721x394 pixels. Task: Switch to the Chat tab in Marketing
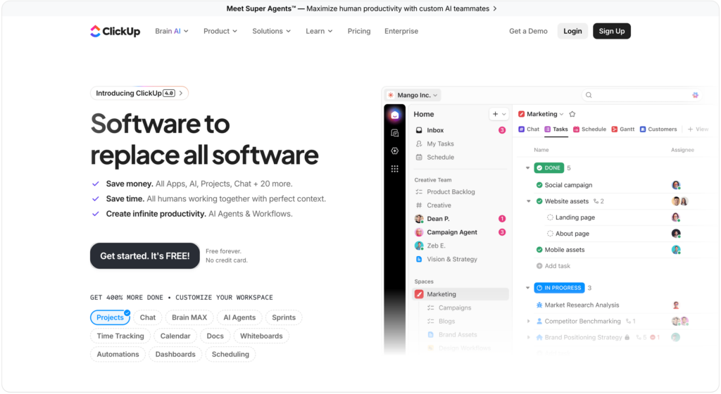(529, 129)
